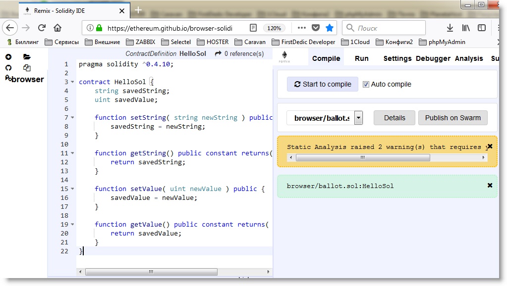507x286 pixels.
Task: Click the editor horizontal scrollbar thumb
Action: [x=151, y=272]
